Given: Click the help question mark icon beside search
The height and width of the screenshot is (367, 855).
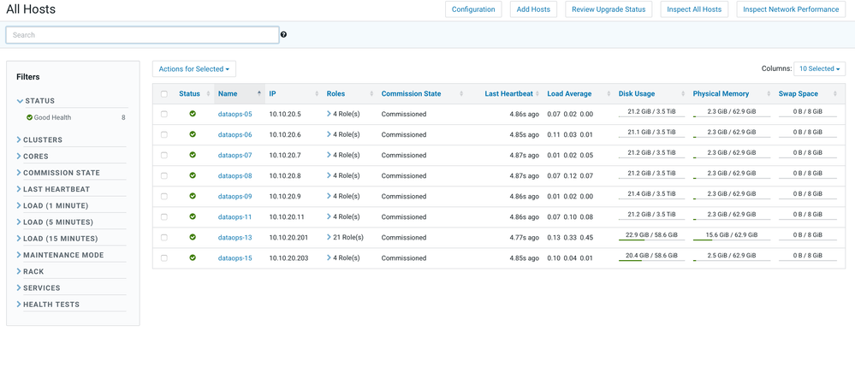Looking at the screenshot, I should click(283, 35).
